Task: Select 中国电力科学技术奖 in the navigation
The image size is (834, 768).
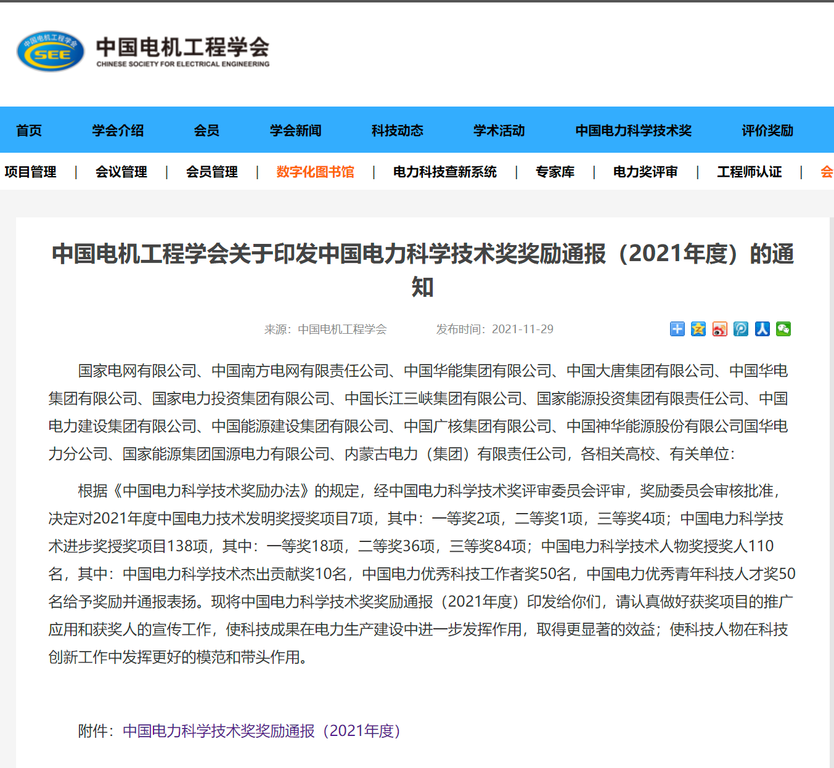Action: coord(633,130)
